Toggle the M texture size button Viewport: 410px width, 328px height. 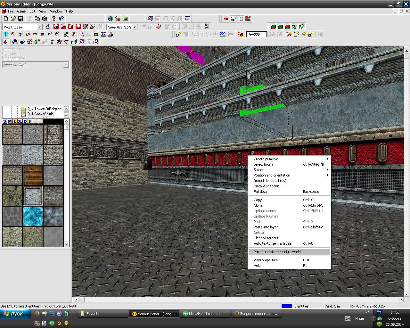point(10,121)
